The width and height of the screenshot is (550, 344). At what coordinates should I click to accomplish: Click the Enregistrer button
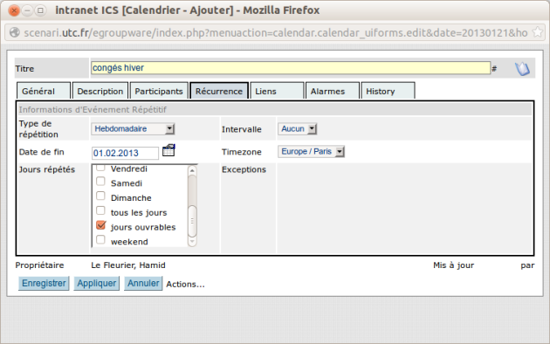[44, 284]
